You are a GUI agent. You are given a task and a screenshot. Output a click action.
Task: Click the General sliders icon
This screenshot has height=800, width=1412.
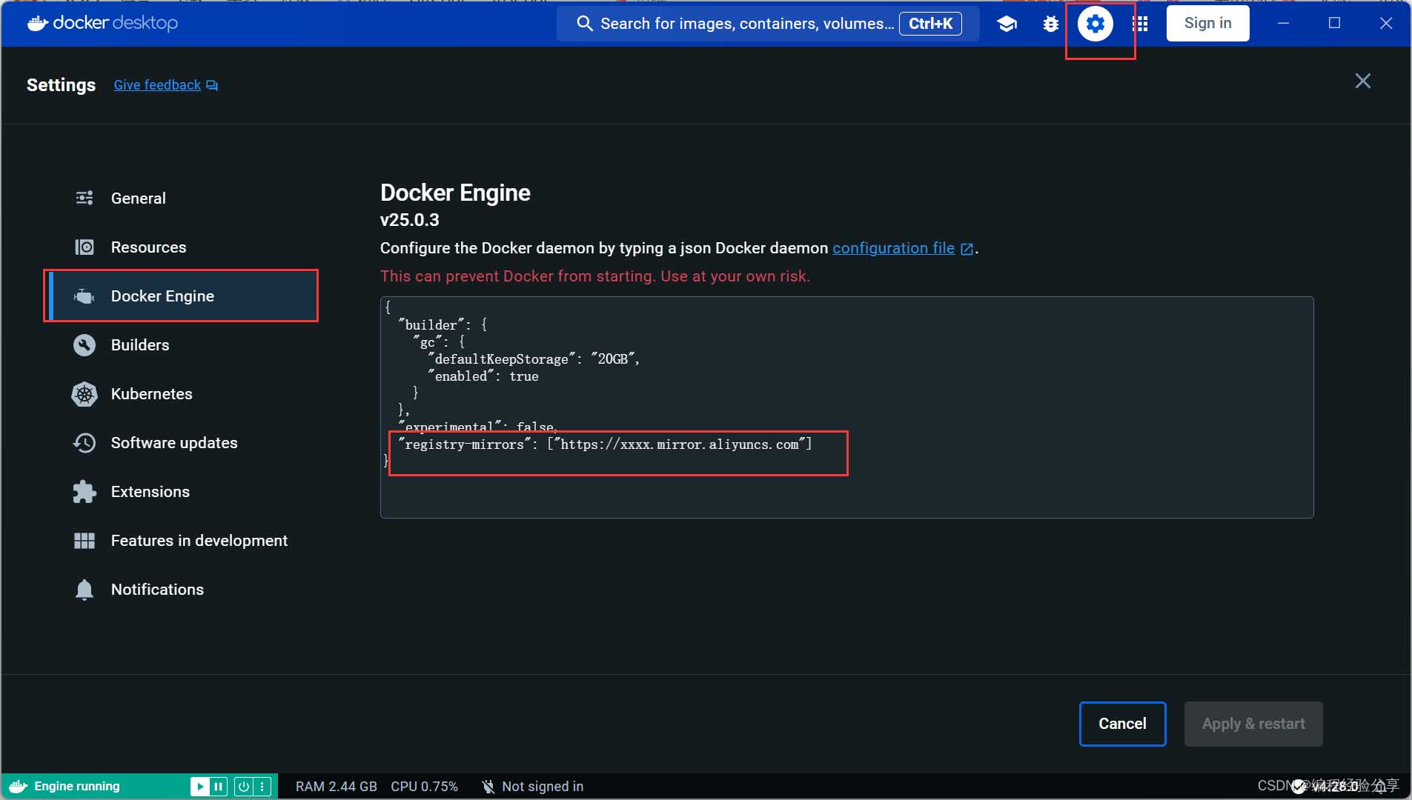[x=84, y=198]
